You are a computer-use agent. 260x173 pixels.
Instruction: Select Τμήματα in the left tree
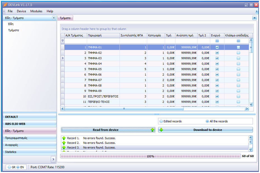(14, 30)
